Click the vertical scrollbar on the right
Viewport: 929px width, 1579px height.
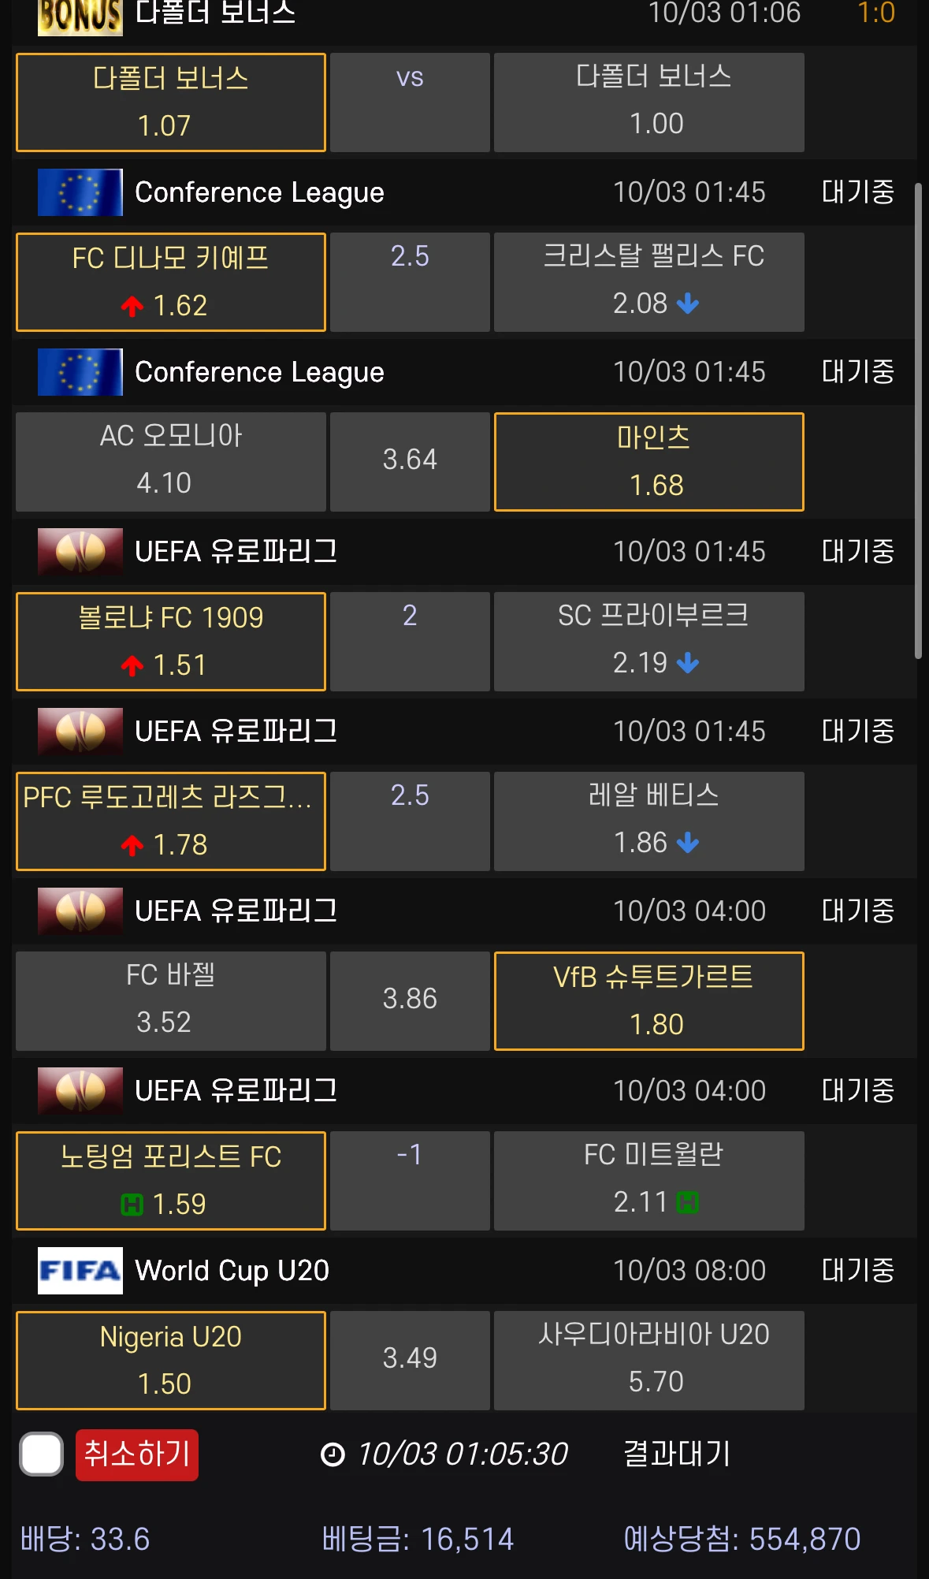[918, 421]
